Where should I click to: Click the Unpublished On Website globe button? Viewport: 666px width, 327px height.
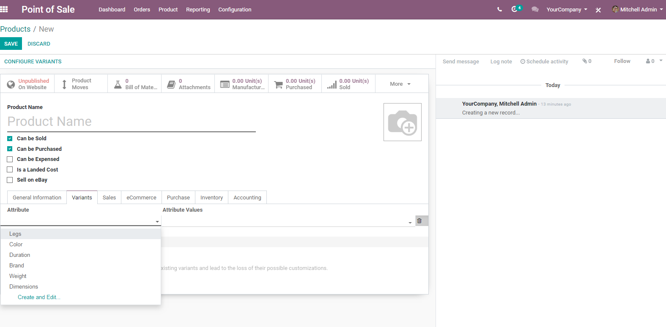point(27,84)
